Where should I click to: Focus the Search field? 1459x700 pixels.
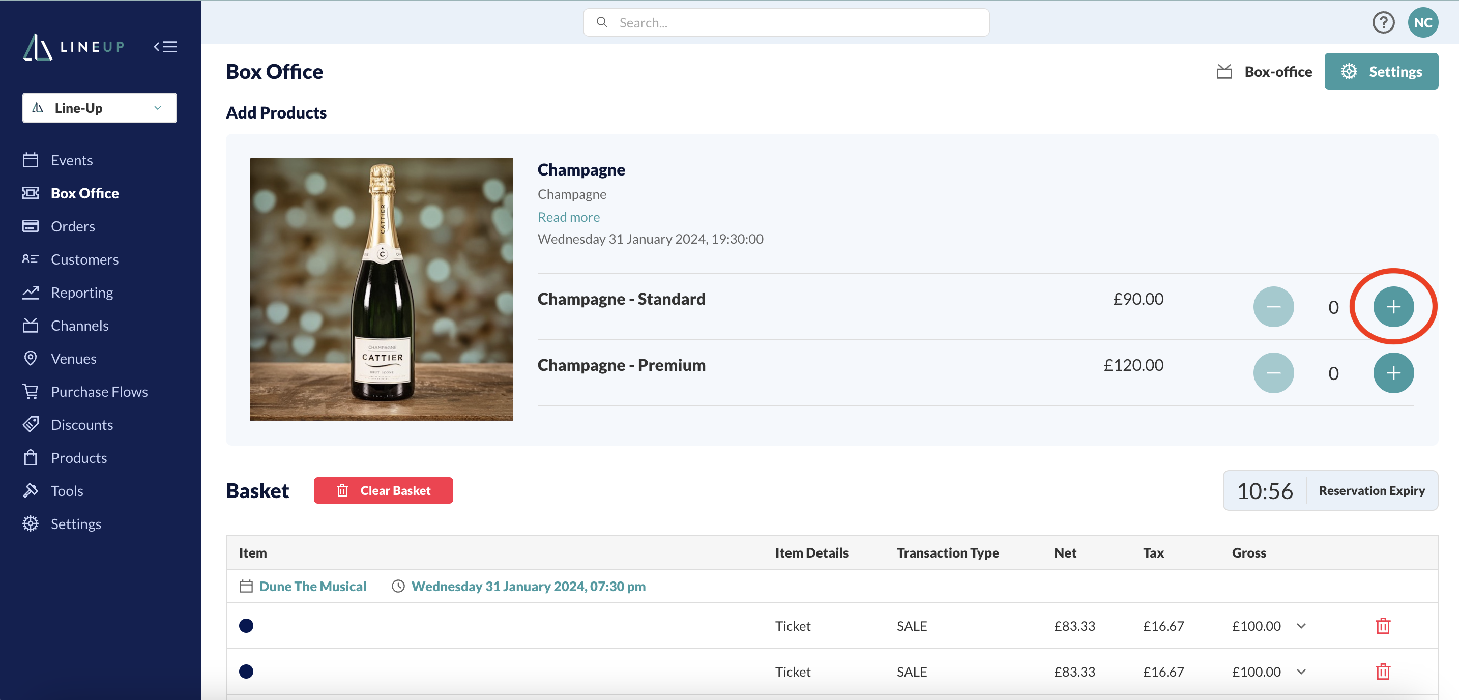click(x=786, y=23)
